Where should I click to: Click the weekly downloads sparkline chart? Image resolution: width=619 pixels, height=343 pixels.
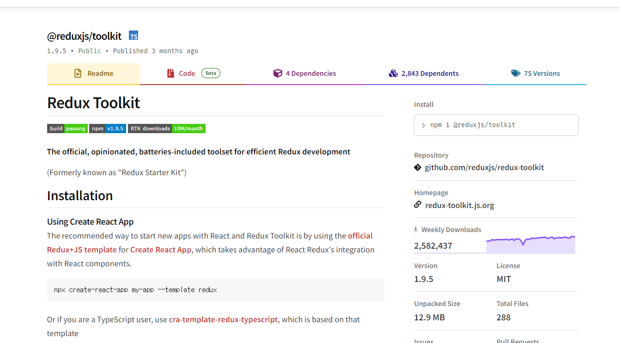[531, 244]
